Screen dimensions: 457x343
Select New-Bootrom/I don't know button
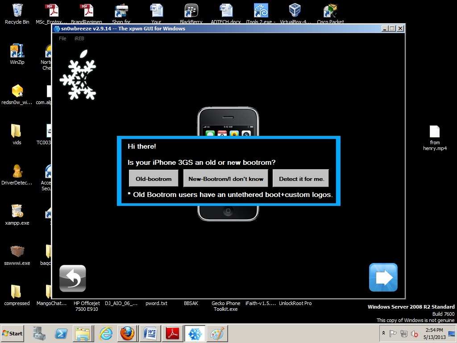point(226,179)
